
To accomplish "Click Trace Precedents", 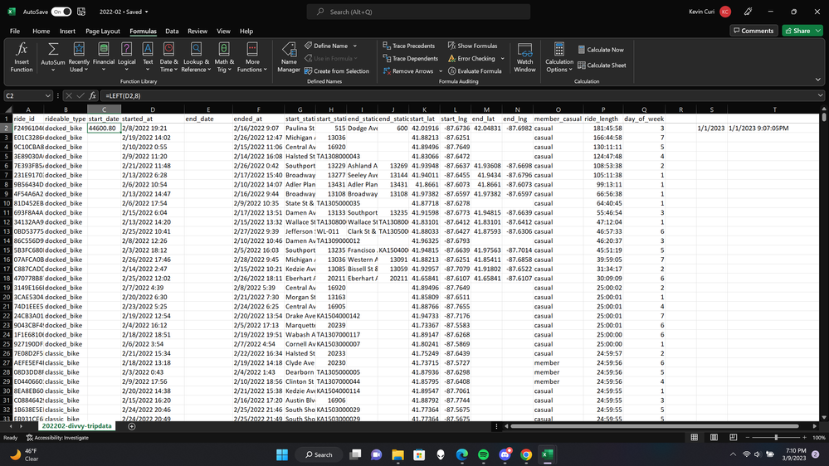I will tap(408, 46).
